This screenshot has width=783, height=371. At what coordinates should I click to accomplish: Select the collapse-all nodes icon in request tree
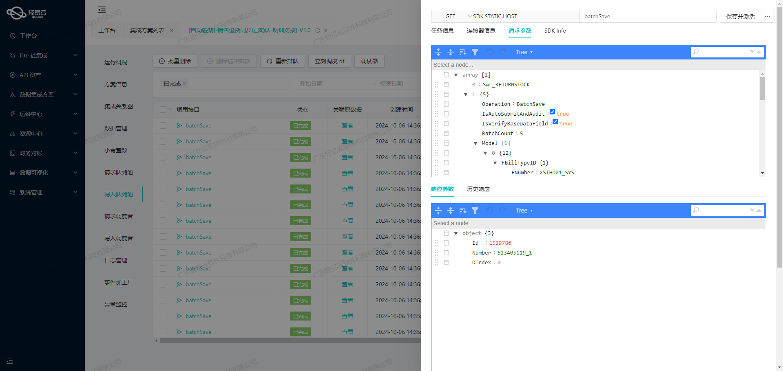coord(451,52)
